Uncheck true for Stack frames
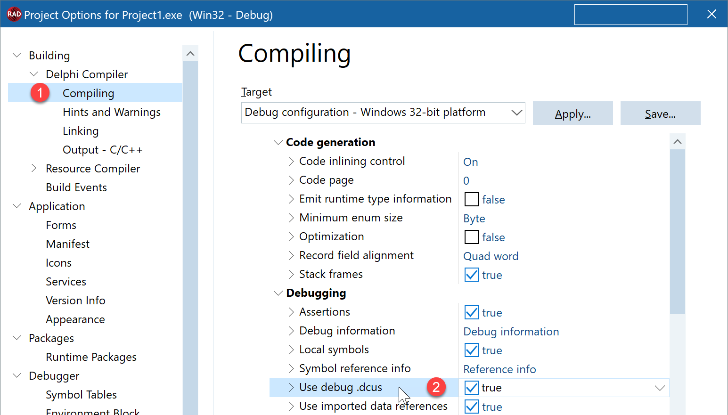This screenshot has width=728, height=415. point(471,275)
